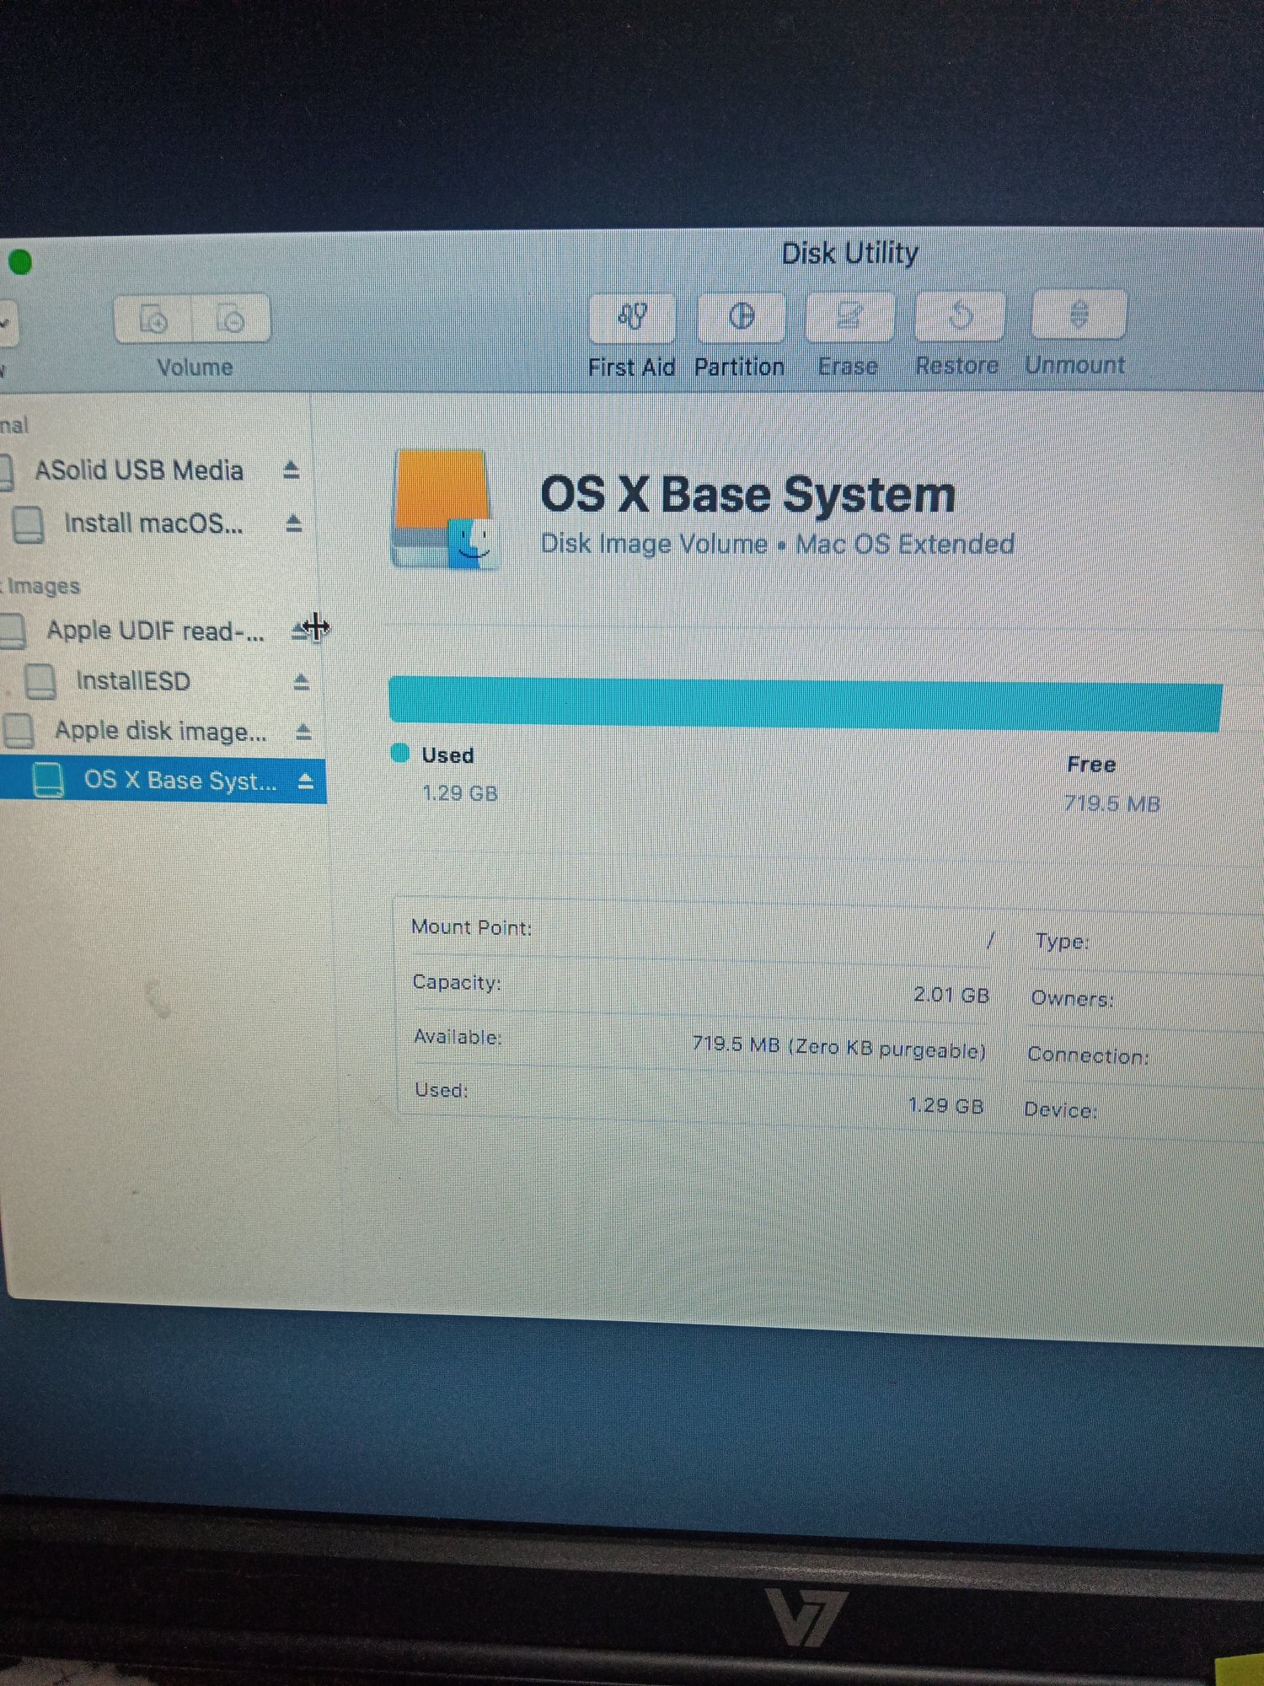Click the OS X Base System sidebar icon
Screen dimensions: 1264x1686
[48, 780]
